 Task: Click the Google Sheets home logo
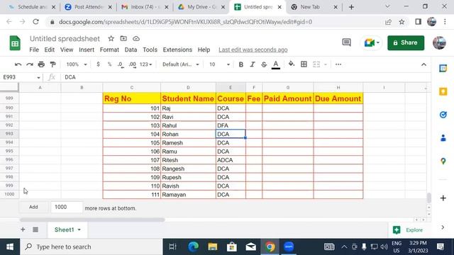(15, 43)
